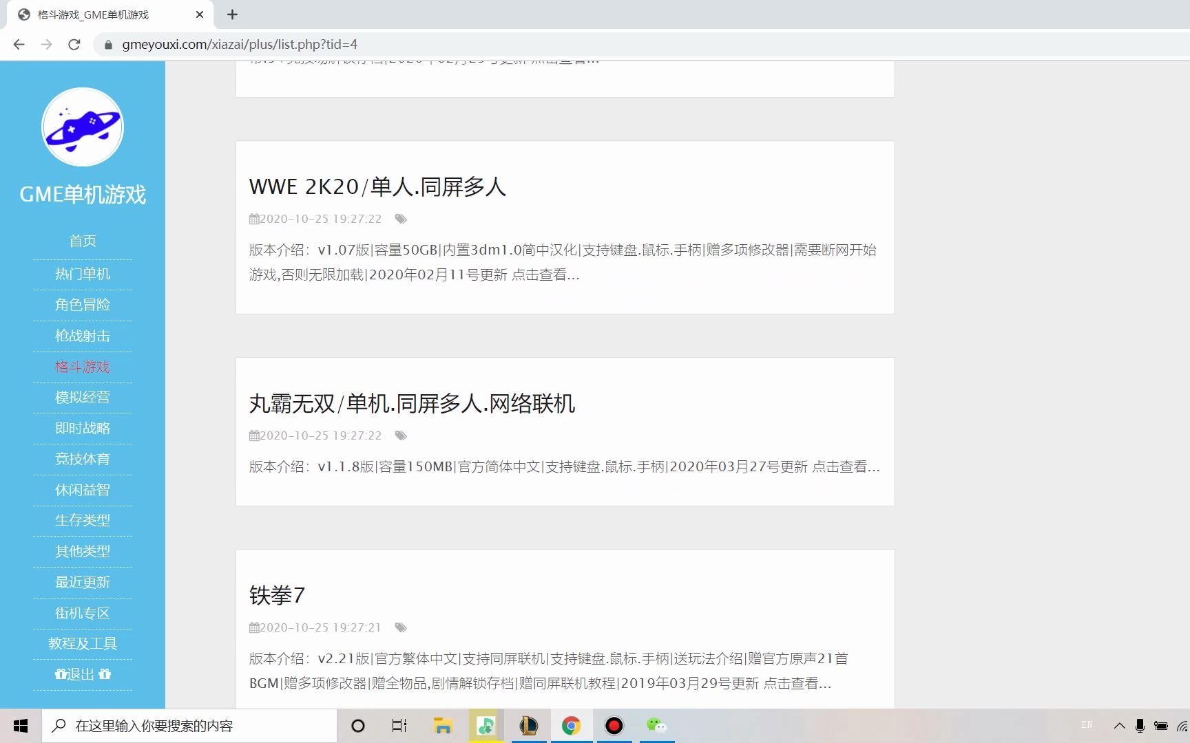Viewport: 1190px width, 743px height.
Task: Open the red record app in taskbar
Action: point(614,726)
